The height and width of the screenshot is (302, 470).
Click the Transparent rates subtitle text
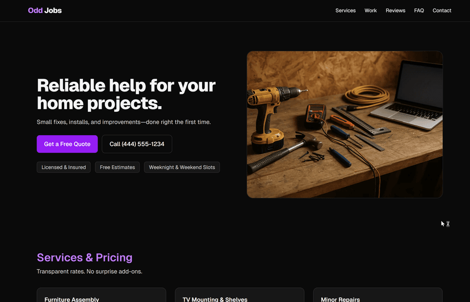tap(89, 271)
